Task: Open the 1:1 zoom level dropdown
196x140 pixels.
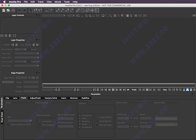Action: [x=71, y=16]
